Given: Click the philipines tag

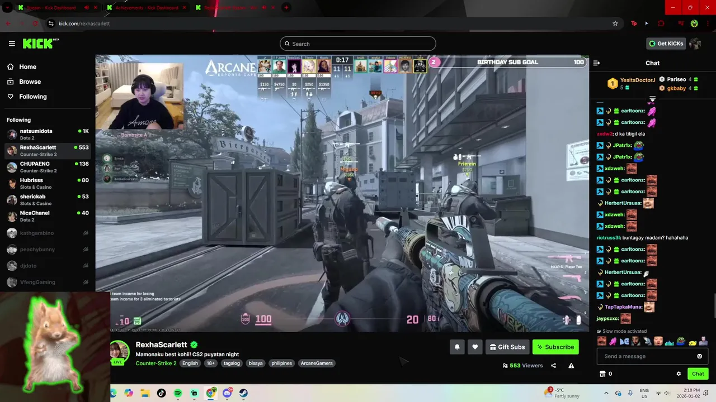Looking at the screenshot, I should click(x=282, y=363).
